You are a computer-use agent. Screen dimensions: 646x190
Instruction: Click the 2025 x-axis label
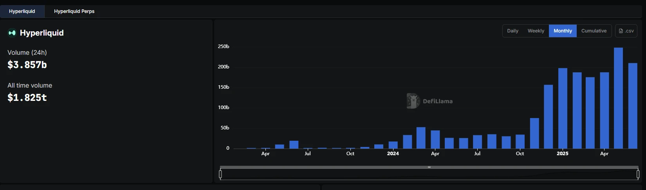tap(563, 154)
